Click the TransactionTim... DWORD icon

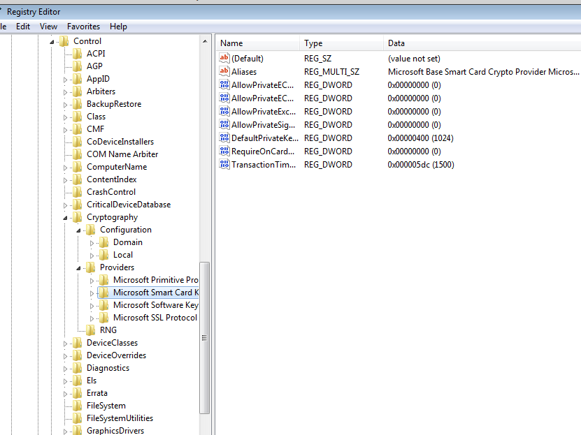pyautogui.click(x=224, y=165)
